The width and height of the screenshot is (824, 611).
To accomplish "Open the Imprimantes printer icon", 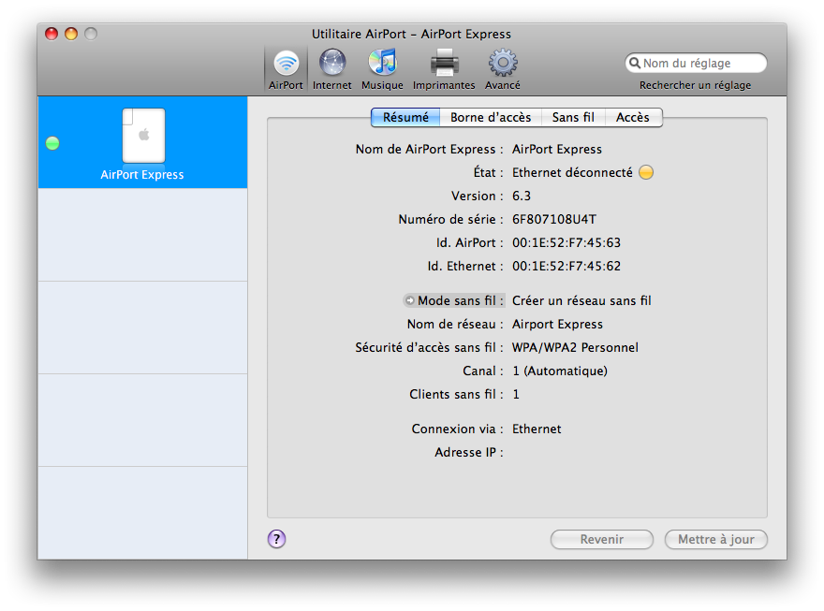I will [x=444, y=63].
